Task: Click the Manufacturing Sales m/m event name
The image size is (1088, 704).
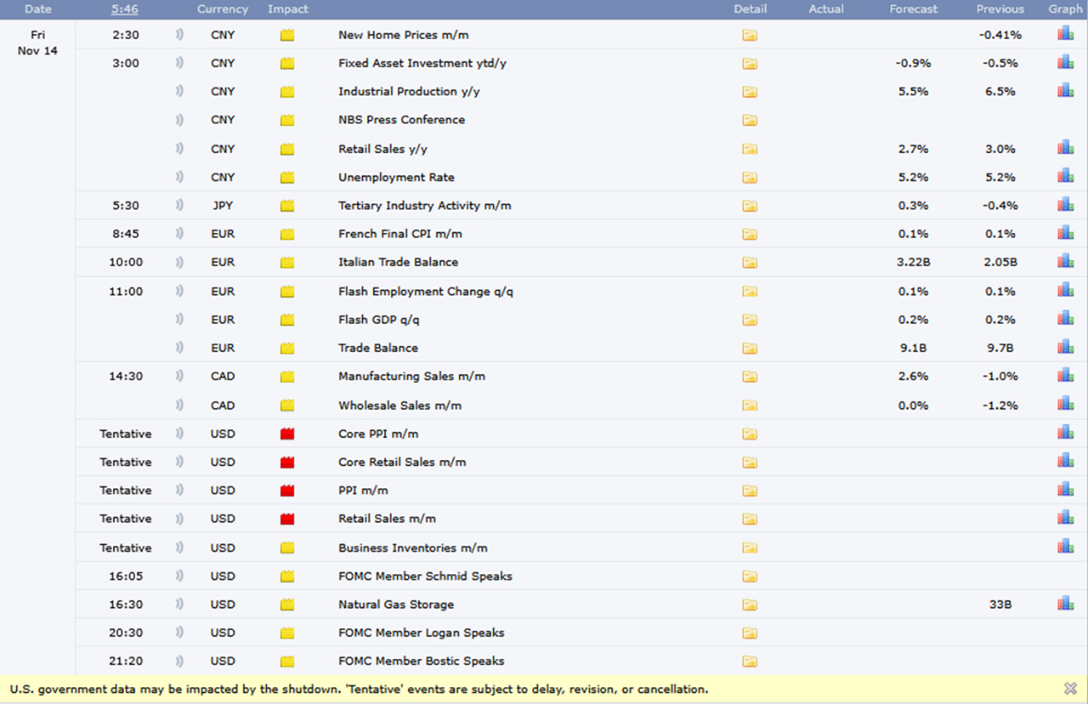Action: tap(411, 376)
